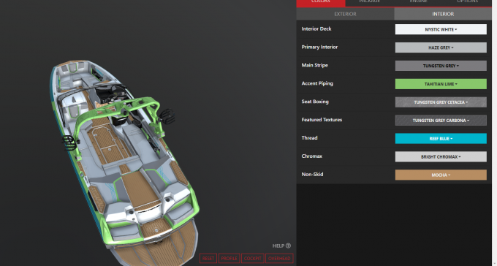Open the Seat Boxing Tungsten Grey Cetacea dropdown
497x266 pixels.
[441, 102]
